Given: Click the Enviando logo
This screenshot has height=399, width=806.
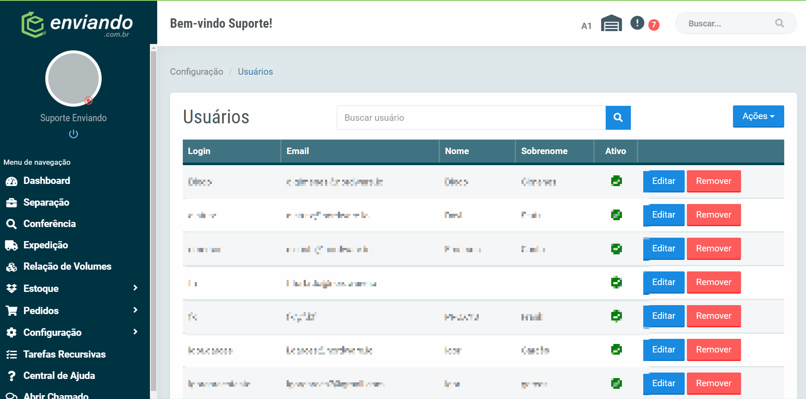Looking at the screenshot, I should pos(77,24).
